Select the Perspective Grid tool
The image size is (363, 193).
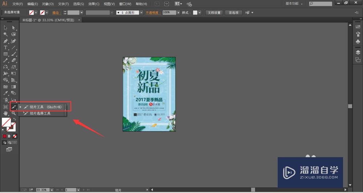13,80
